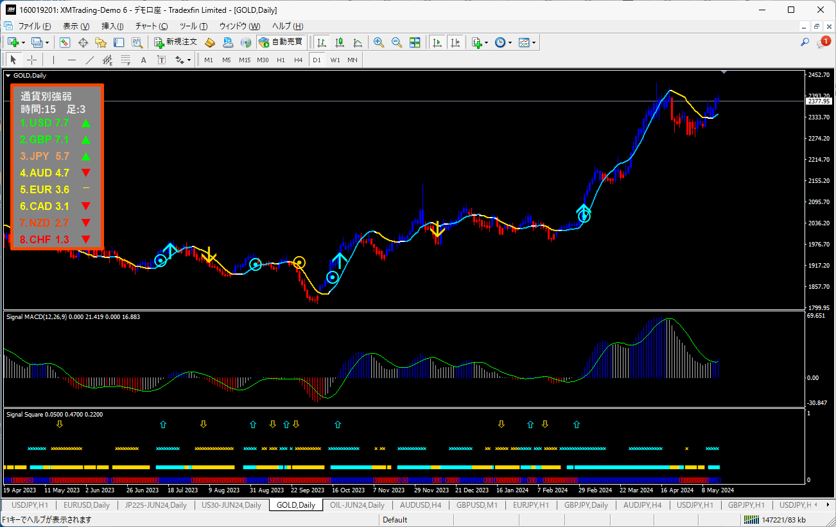Show the Market Watch window

click(65, 42)
